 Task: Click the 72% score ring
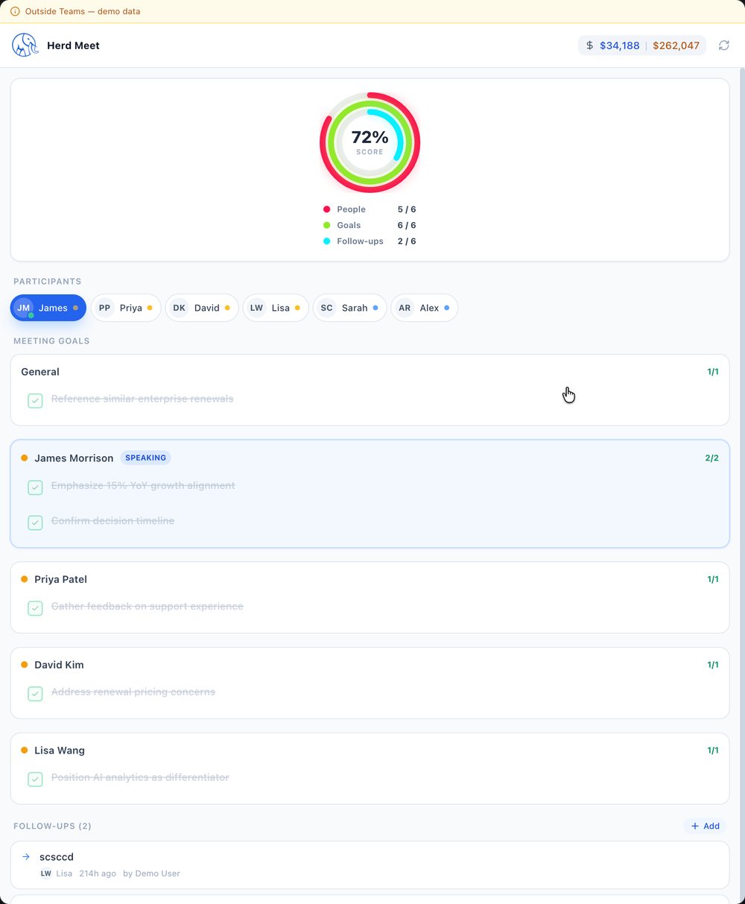[x=370, y=142]
